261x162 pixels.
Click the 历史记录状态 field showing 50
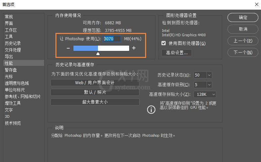[x=200, y=75]
